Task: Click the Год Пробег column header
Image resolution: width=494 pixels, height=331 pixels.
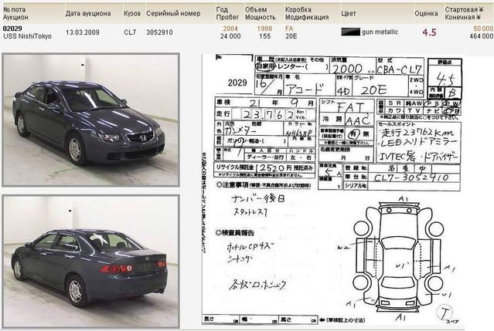Action: coord(227,14)
